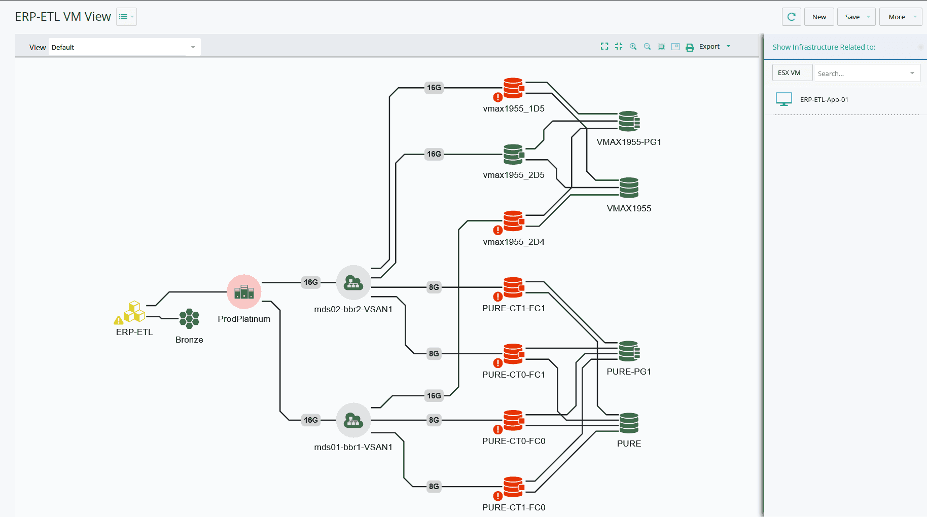Viewport: 927px width, 517px height.
Task: Click the refresh icon button
Action: click(x=791, y=17)
